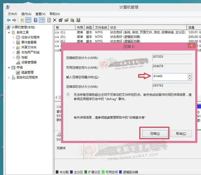Select the 性能 icon in tree
Screen dimensions: 201x175
[x=18, y=57]
